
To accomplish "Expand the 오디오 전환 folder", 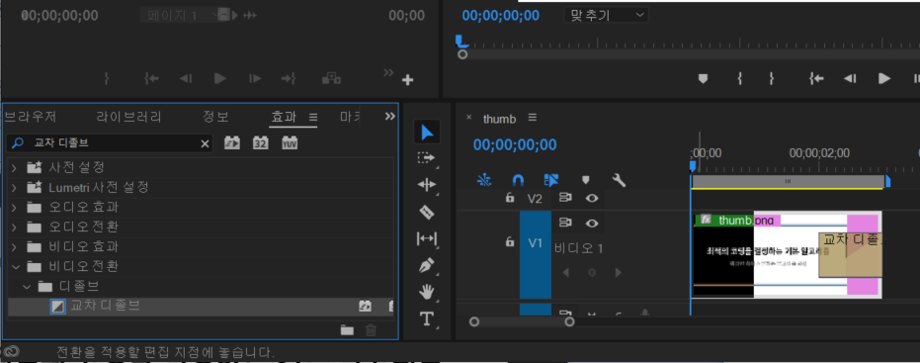I will [x=14, y=227].
